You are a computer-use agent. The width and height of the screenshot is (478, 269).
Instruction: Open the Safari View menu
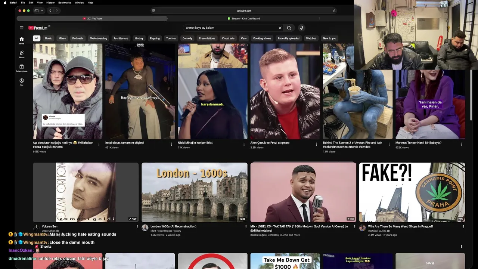(40, 3)
